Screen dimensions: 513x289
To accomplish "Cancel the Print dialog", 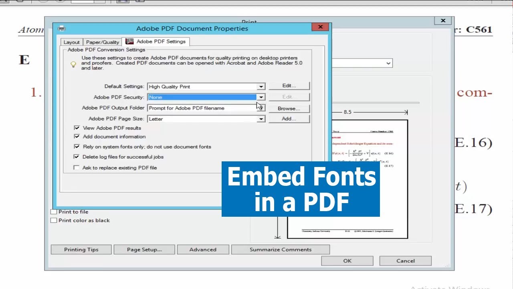I will (x=406, y=261).
